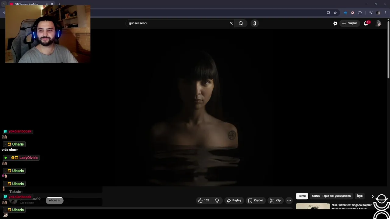Select the İlgili filter chip

click(x=360, y=196)
